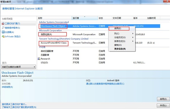
Task: Select the Research add-on name
Action: pyautogui.click(x=45, y=59)
